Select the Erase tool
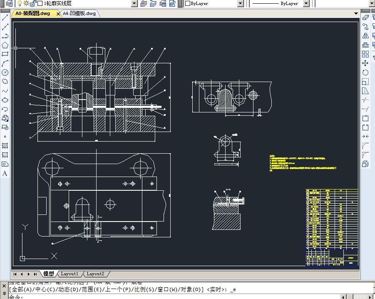This screenshot has height=299, width=375. click(x=365, y=17)
